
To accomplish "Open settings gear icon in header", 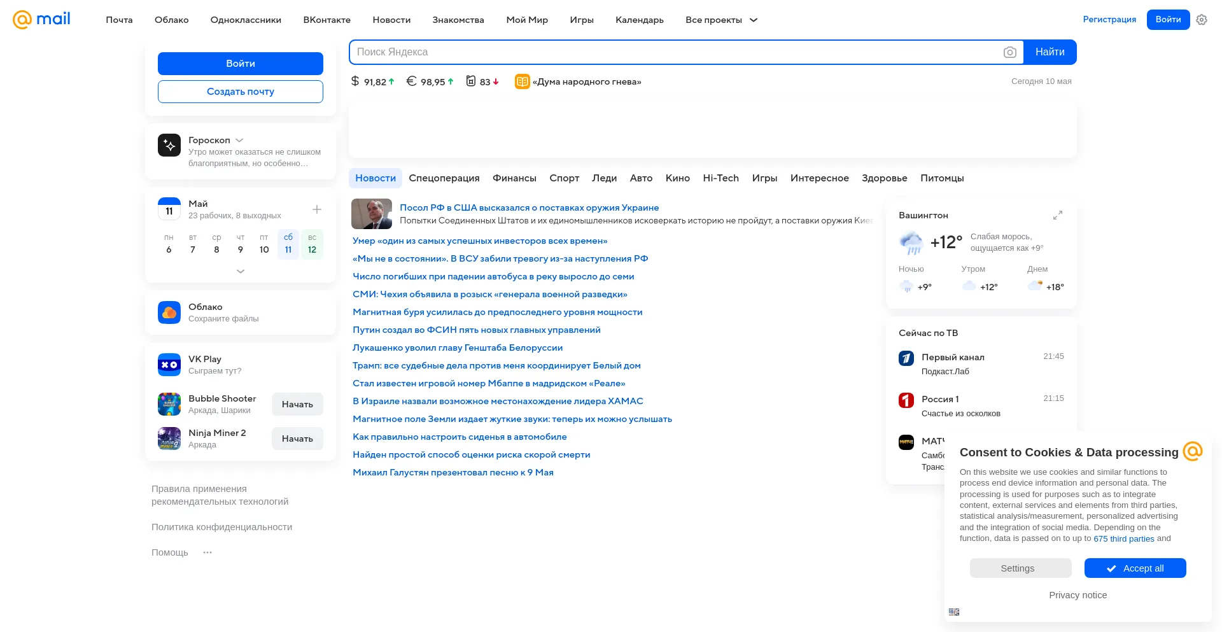I will point(1202,20).
